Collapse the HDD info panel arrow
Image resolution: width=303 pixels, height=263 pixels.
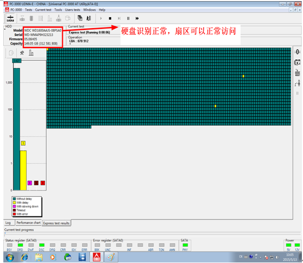point(5,29)
